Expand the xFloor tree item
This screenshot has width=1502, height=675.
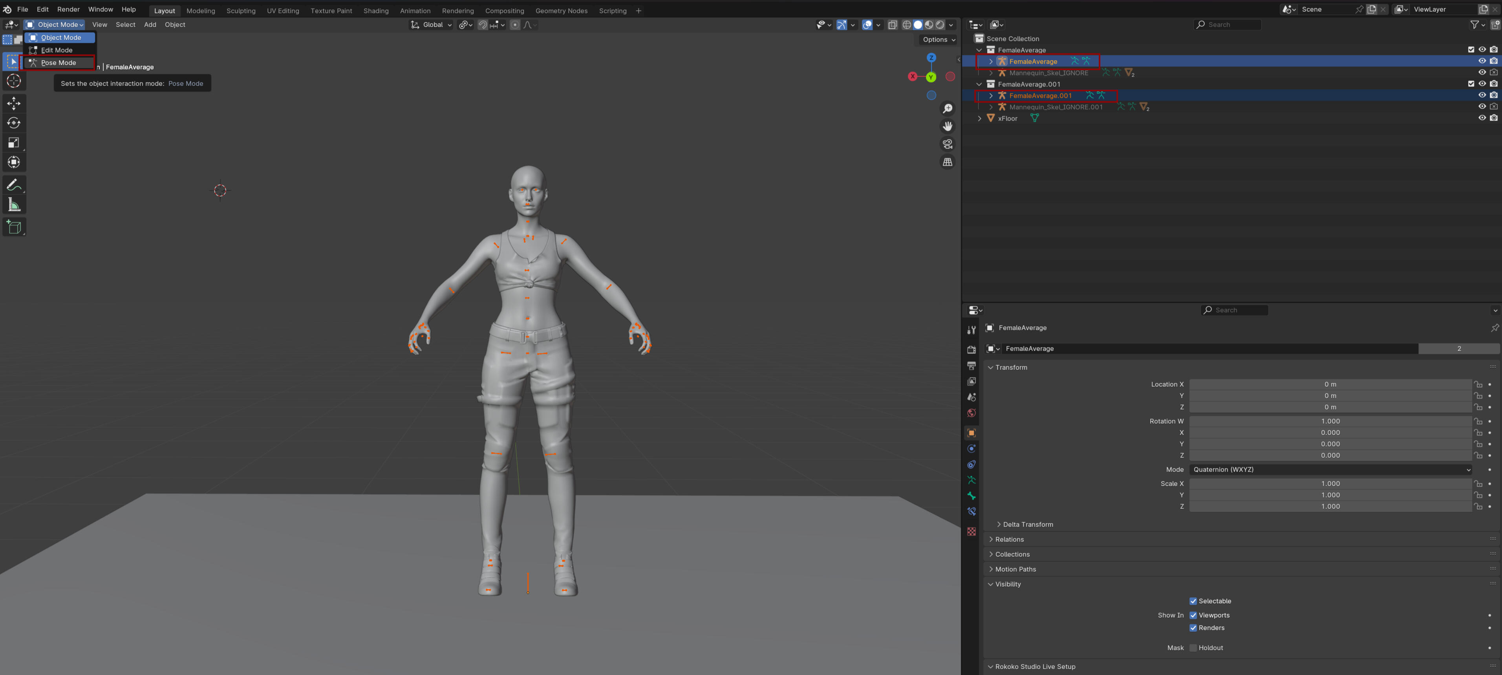980,118
